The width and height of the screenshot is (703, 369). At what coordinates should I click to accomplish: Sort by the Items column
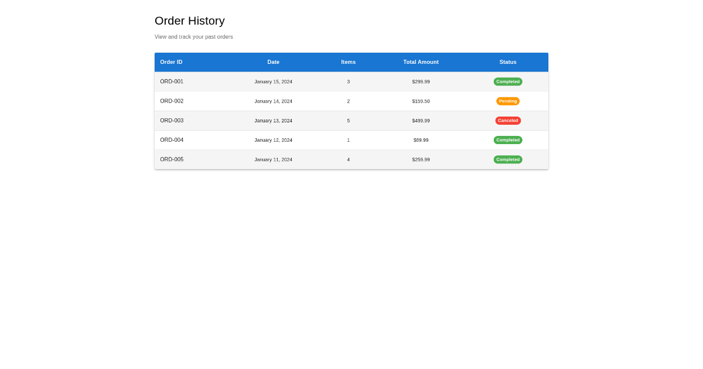(348, 62)
